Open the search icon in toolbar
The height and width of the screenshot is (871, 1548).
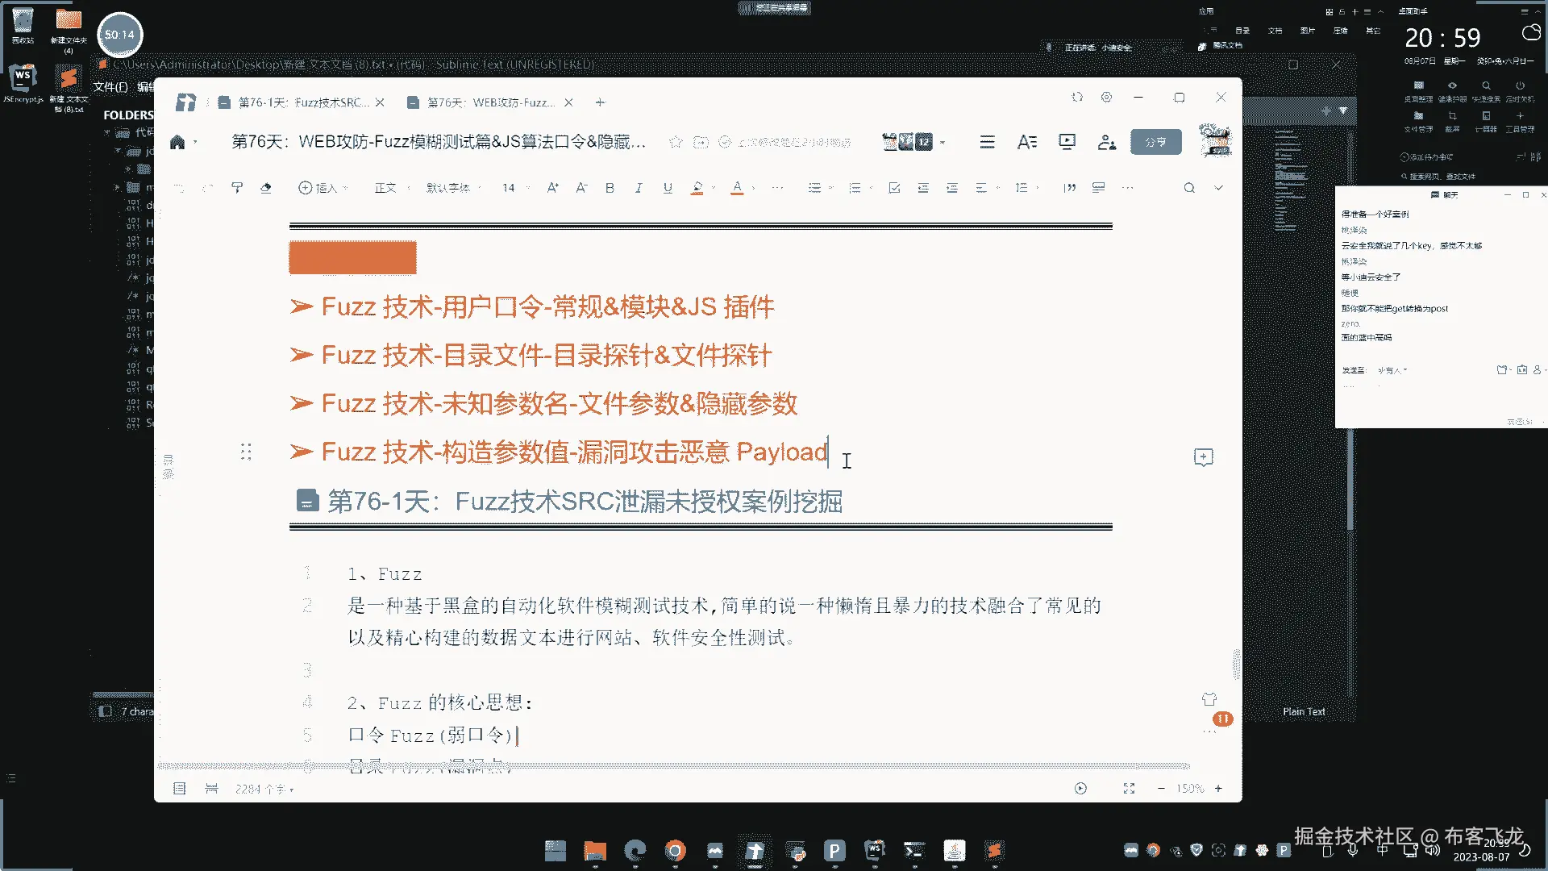(x=1189, y=188)
